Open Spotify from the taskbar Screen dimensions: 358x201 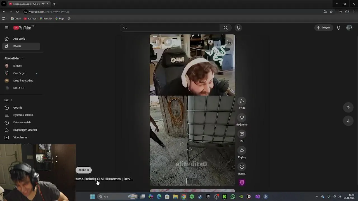point(192,197)
